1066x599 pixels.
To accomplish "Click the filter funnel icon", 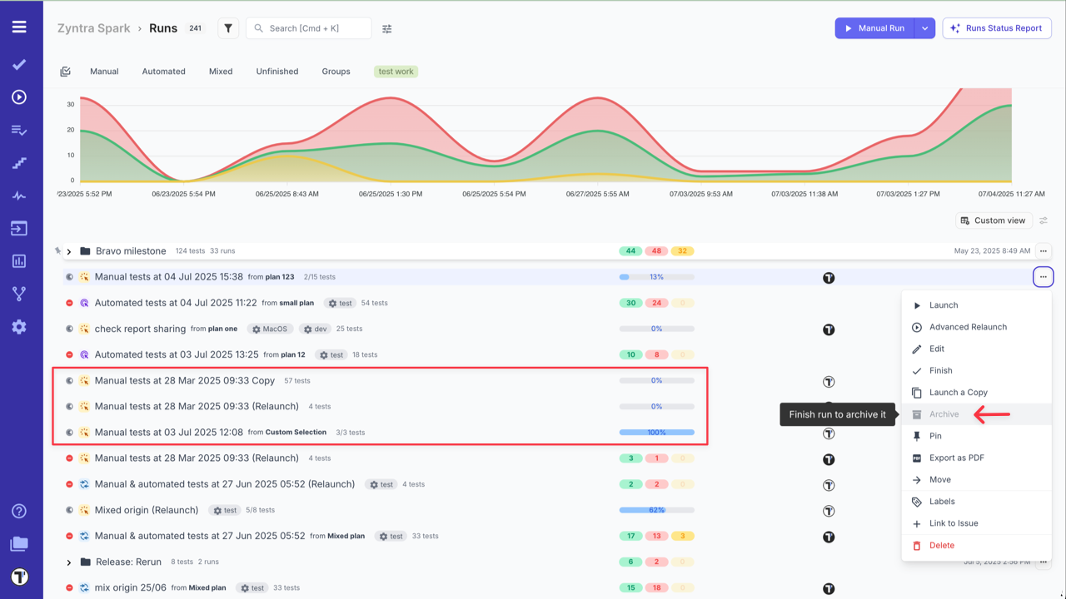I will (x=228, y=28).
